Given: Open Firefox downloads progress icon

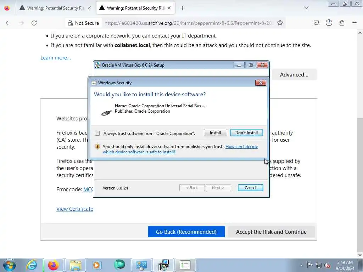Looking at the screenshot, I should click(x=329, y=23).
